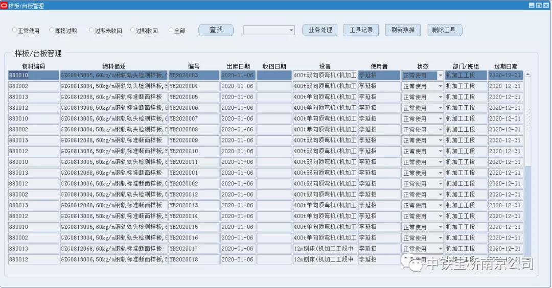Click the 查找 search button

coord(216,30)
